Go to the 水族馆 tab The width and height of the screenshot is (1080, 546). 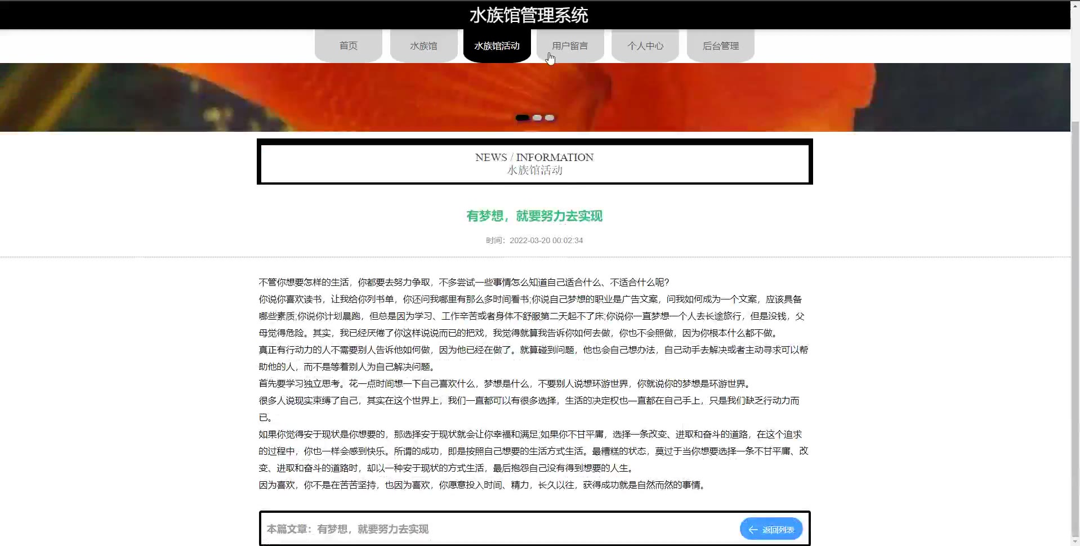tap(423, 46)
